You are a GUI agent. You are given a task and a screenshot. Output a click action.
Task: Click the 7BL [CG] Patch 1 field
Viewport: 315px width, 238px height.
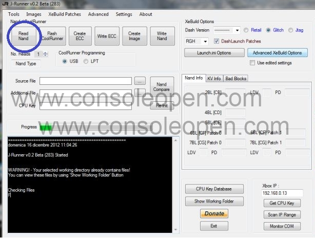tap(296, 143)
